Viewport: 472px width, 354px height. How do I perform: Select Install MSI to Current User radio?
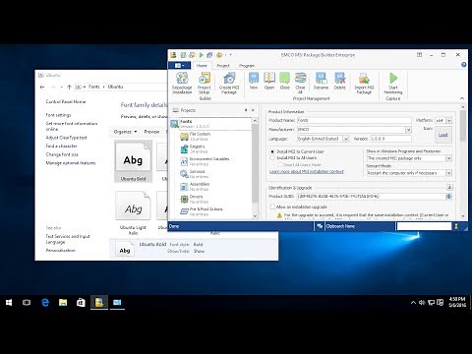(272, 151)
